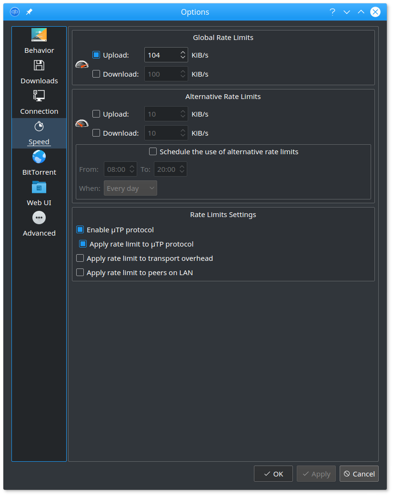Close the Options dialog
The width and height of the screenshot is (393, 496).
(x=375, y=12)
